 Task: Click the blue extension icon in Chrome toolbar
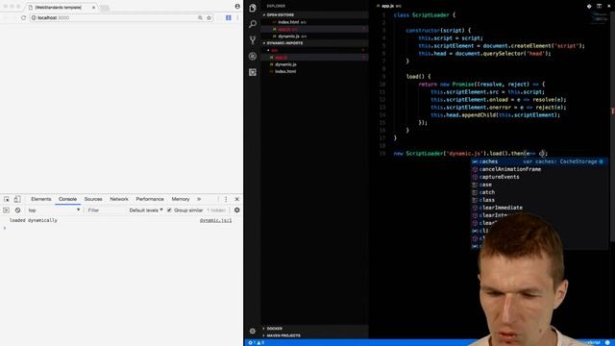pyautogui.click(x=229, y=17)
